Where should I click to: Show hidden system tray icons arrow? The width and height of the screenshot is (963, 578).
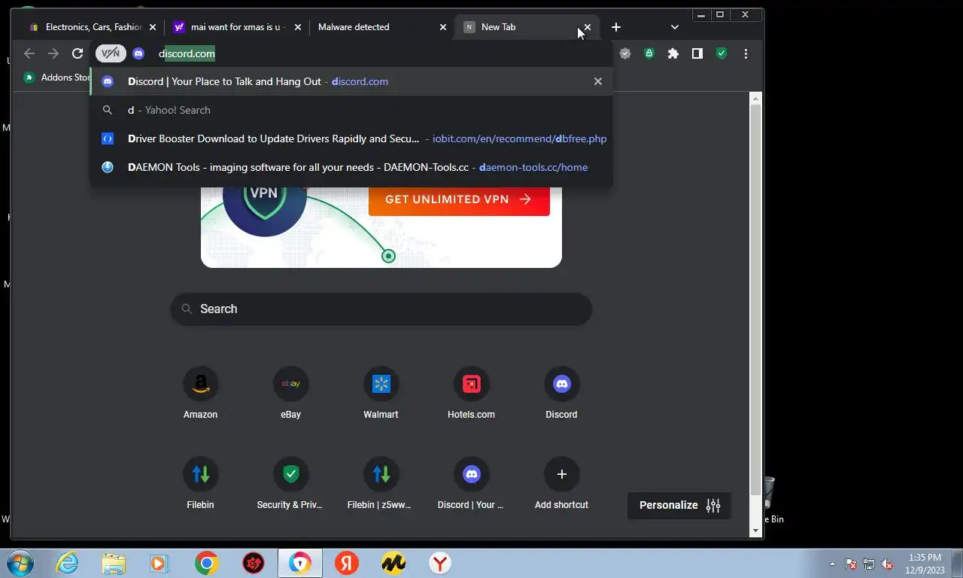click(x=832, y=564)
